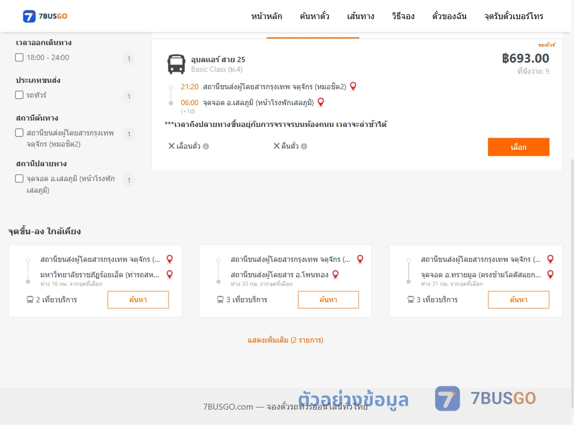Open origin map pin in ร้อยเอ็ด university card
The width and height of the screenshot is (574, 425).
(x=170, y=259)
